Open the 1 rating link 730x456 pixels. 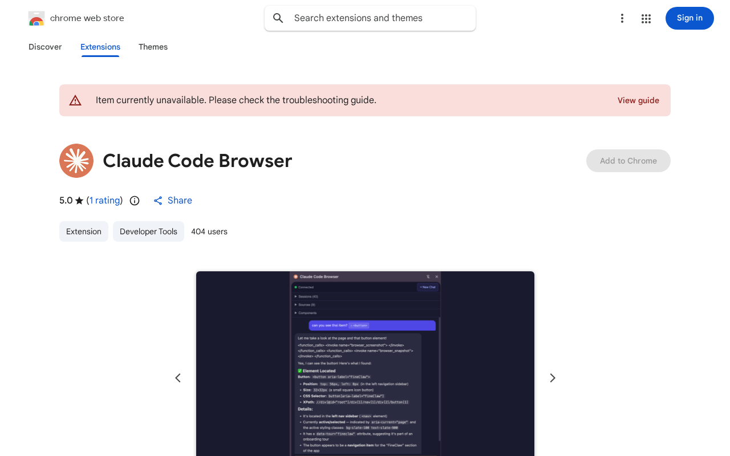[105, 201]
